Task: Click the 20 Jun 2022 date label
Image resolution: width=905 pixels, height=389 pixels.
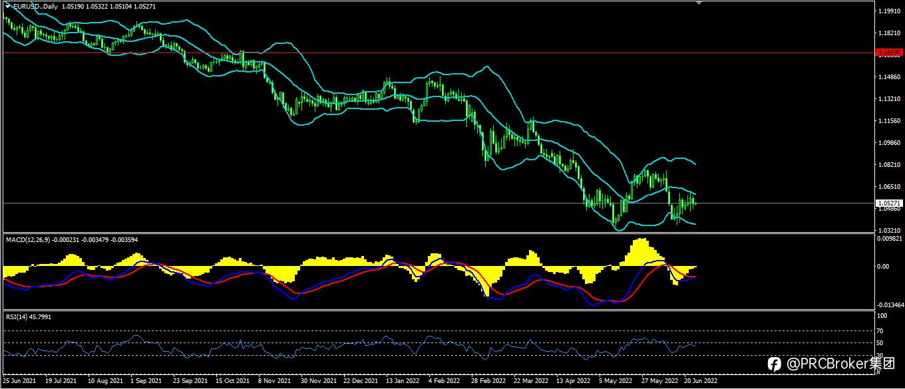Action: [x=702, y=382]
